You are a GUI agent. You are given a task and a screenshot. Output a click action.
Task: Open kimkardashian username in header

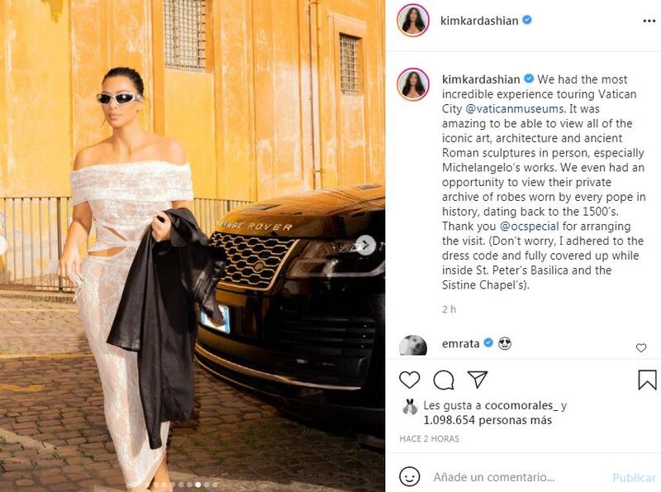(x=479, y=20)
